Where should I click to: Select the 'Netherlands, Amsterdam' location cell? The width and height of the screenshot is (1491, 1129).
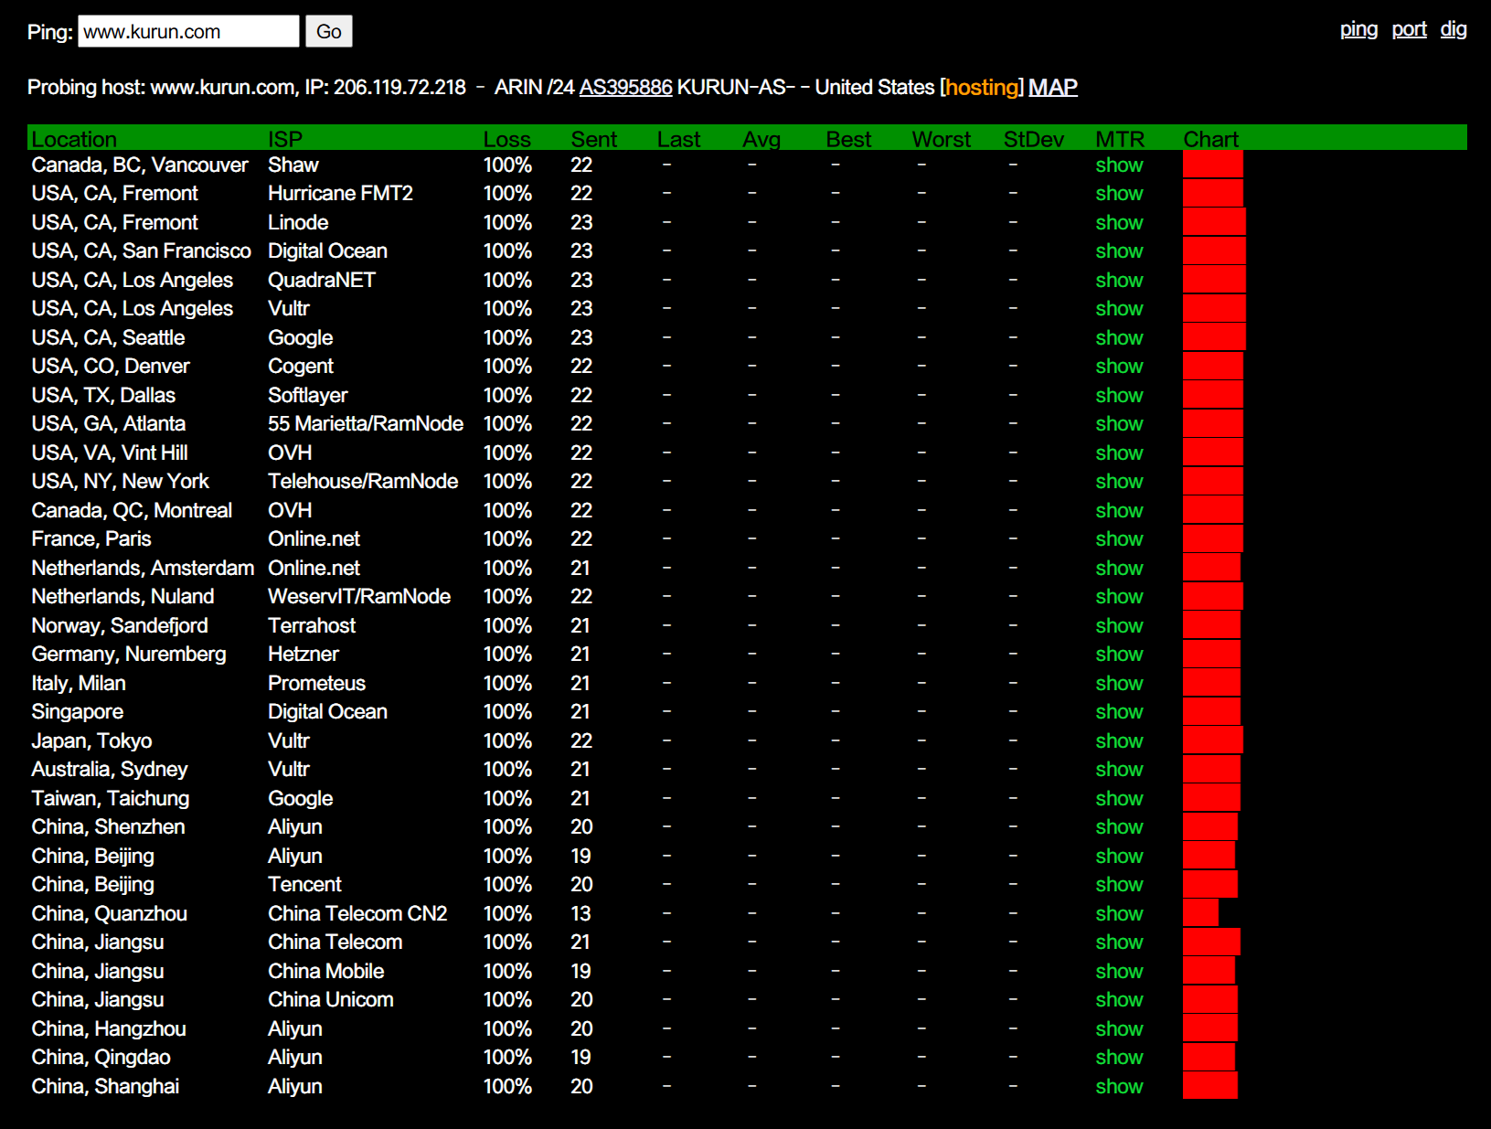[x=143, y=568]
